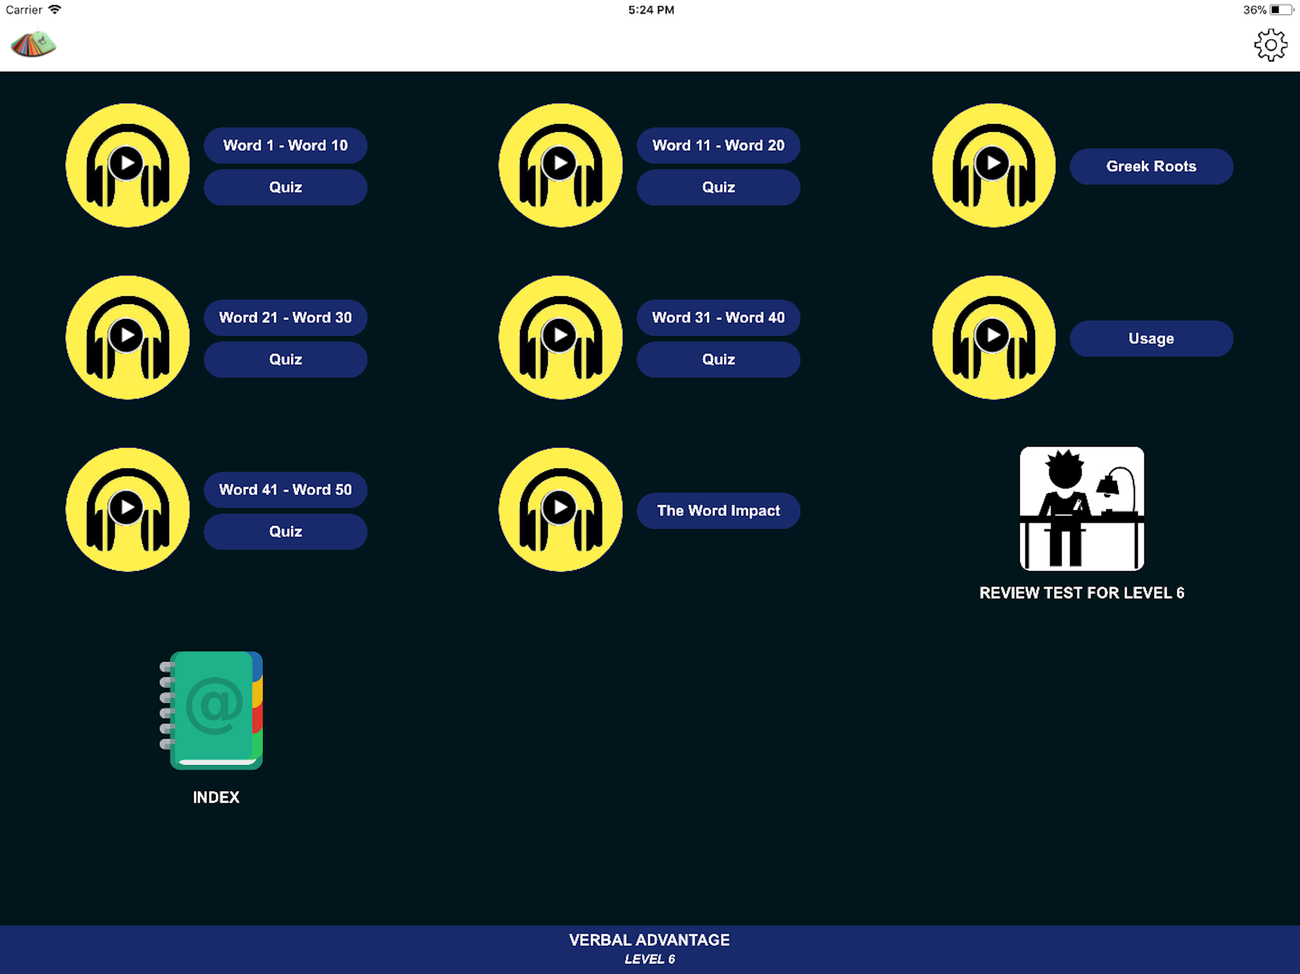Viewport: 1300px width, 974px height.
Task: Play audio for Word 11 - Word 20
Action: [x=560, y=166]
